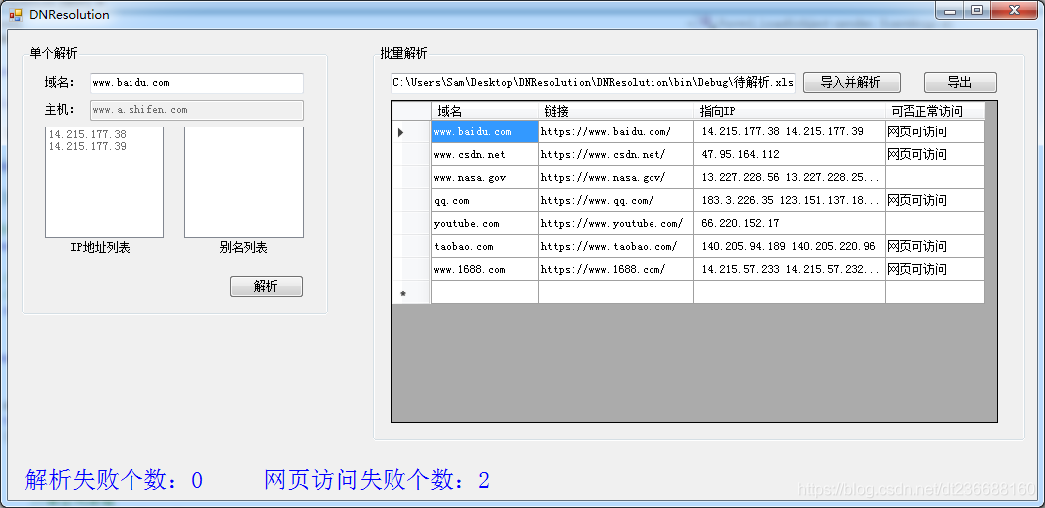Click the 主机 read-only field
The width and height of the screenshot is (1045, 508).
[x=196, y=110]
